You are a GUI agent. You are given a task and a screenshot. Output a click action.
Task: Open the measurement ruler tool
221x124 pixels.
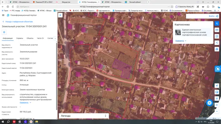coord(217,30)
